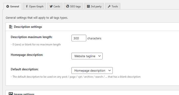Click the building icon on 3rd party tab
179x95 pixels.
pos(88,6)
